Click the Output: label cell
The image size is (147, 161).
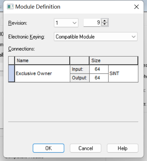pyautogui.click(x=80, y=78)
